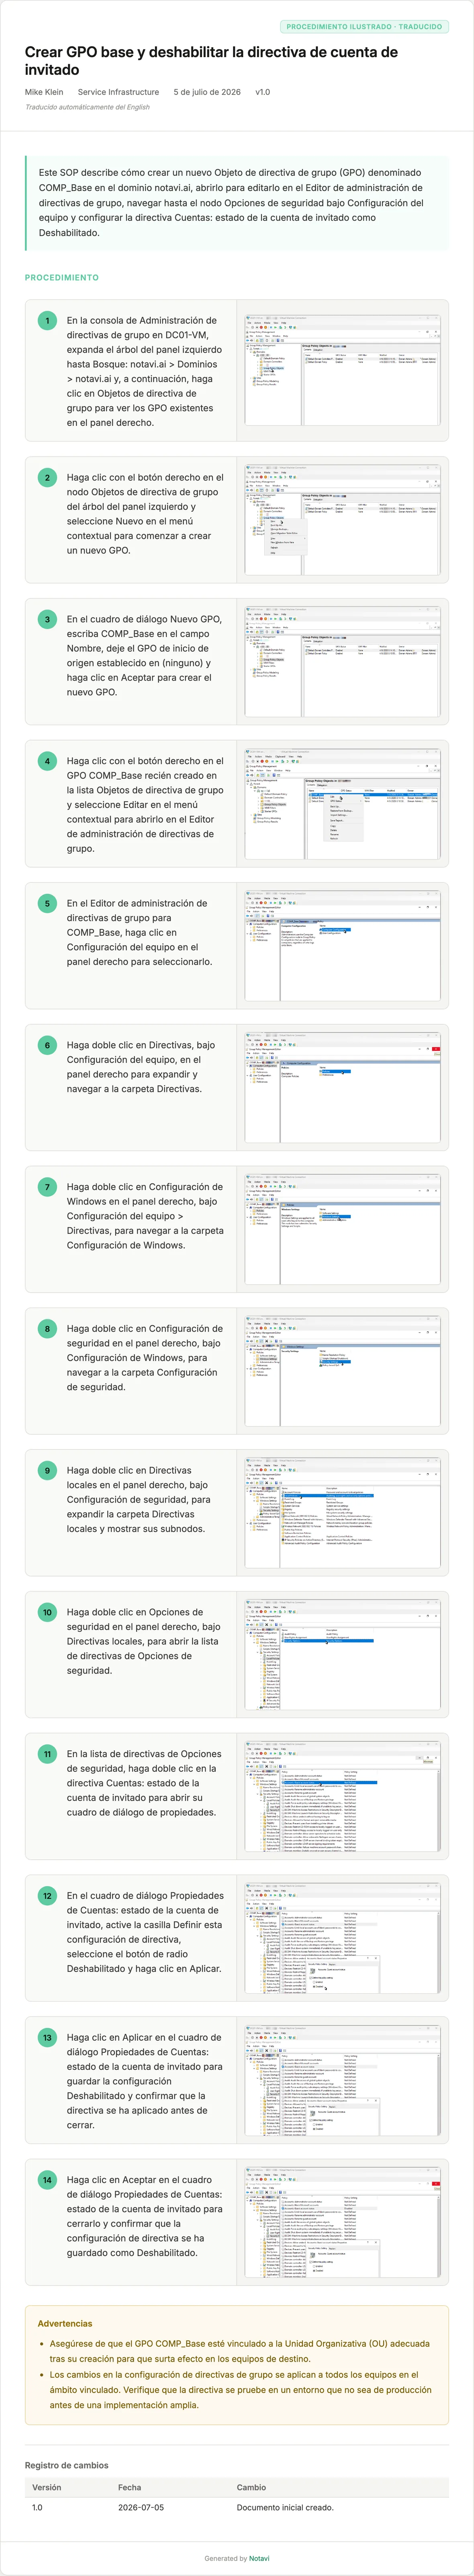Select the document title 'Crear GPO base…'
The width and height of the screenshot is (474, 2576).
click(x=212, y=61)
